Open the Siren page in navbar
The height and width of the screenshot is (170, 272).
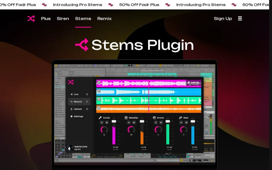(x=63, y=19)
